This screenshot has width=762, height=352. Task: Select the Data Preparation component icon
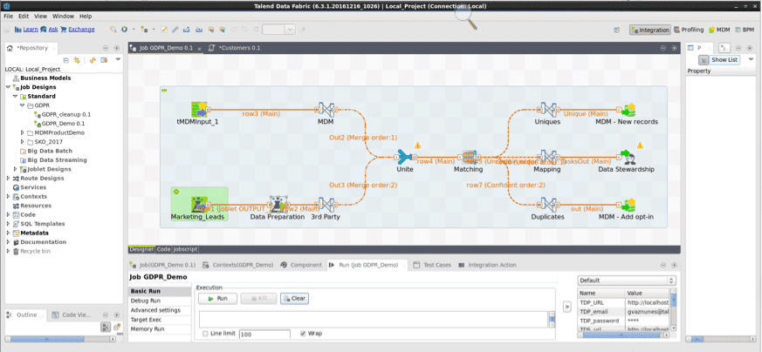point(278,205)
